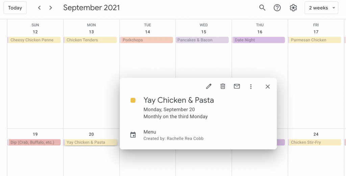Open calendar search magnifier icon
The width and height of the screenshot is (346, 176).
262,8
